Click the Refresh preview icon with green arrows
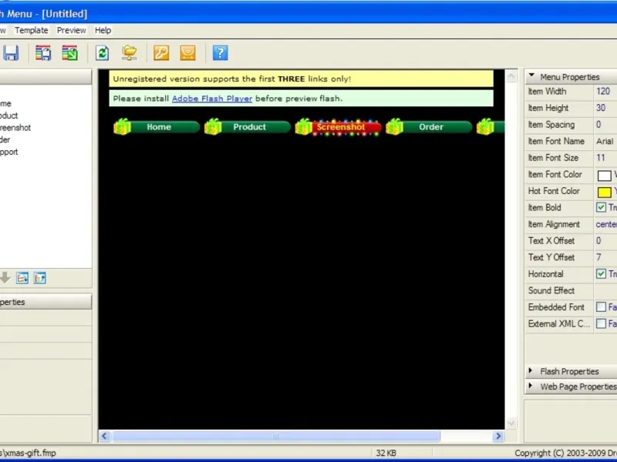The width and height of the screenshot is (617, 462). coord(103,53)
